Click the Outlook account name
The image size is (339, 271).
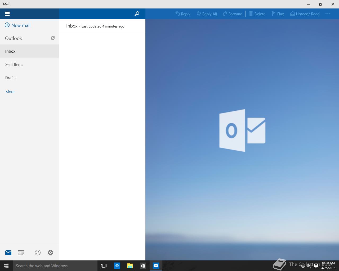coord(14,38)
